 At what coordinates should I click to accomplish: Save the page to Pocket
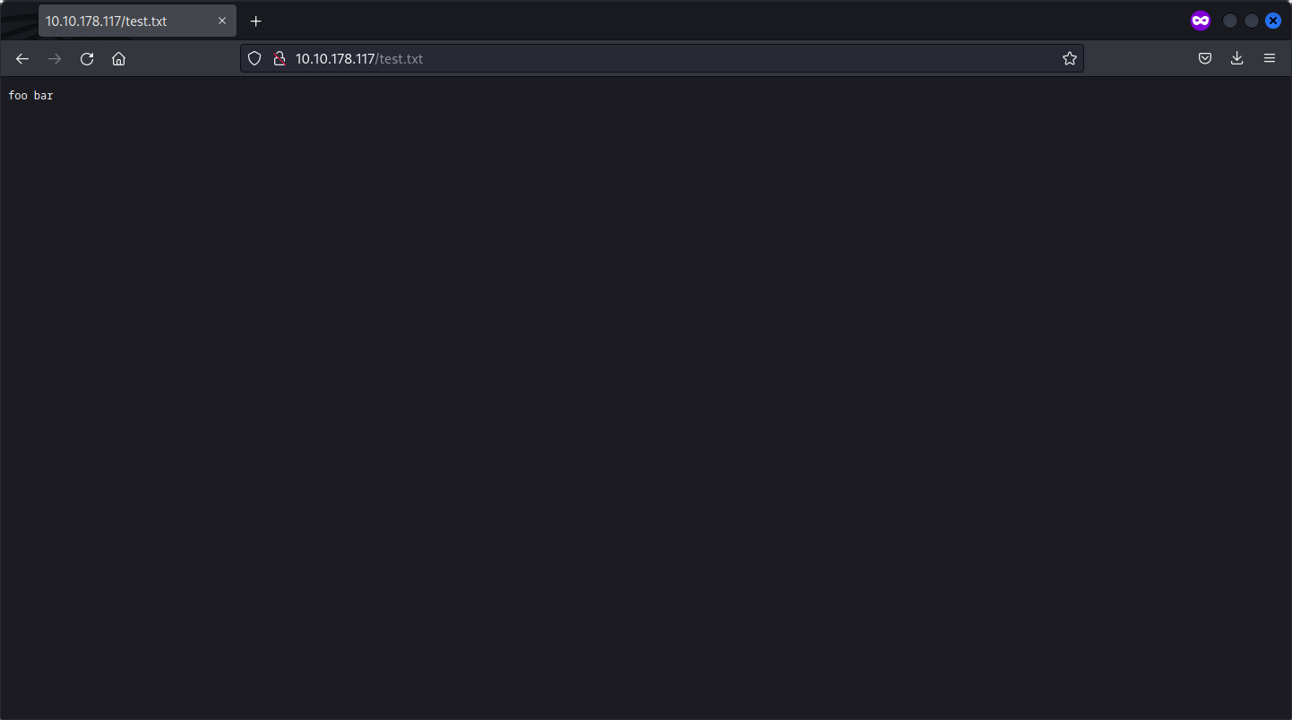point(1204,58)
